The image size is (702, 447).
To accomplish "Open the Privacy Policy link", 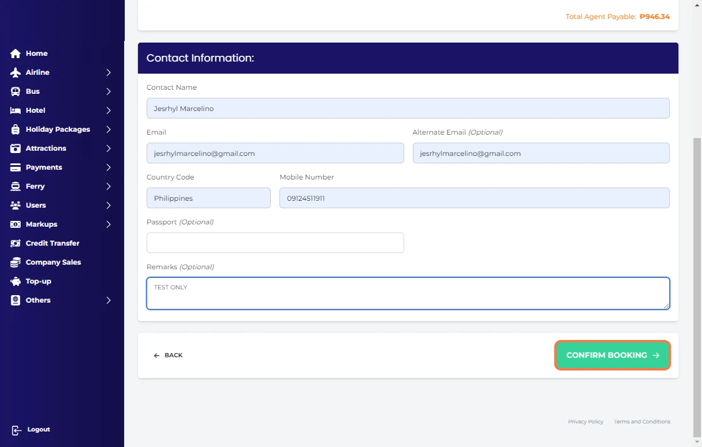I will [585, 422].
